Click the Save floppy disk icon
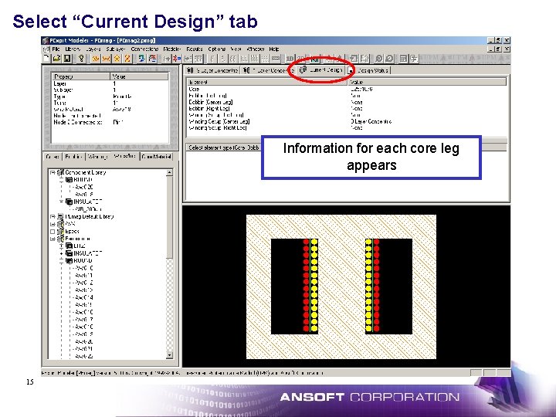 [x=67, y=58]
